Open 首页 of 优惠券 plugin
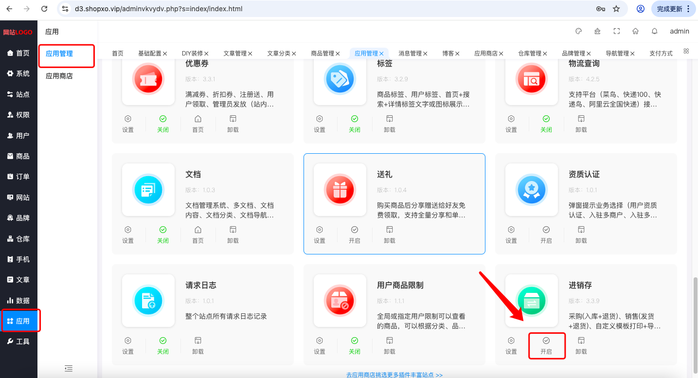Screen dimensions: 698x378 (198, 124)
